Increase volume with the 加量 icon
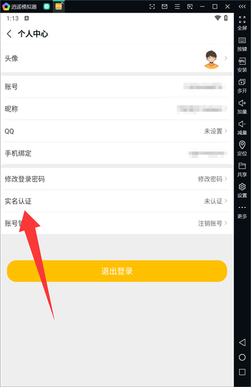251x387 pixels. 242,107
